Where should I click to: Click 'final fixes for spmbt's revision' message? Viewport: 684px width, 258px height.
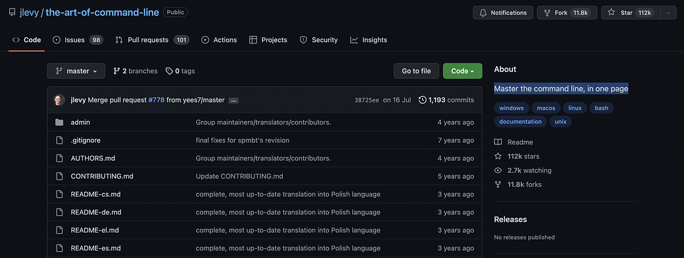coord(242,140)
